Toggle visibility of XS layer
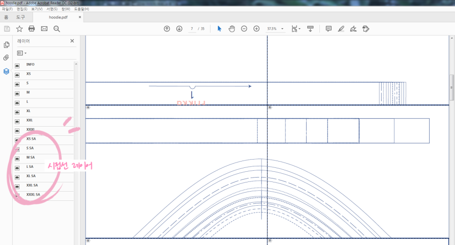Screen dimensions: 455x245 coord(17,75)
